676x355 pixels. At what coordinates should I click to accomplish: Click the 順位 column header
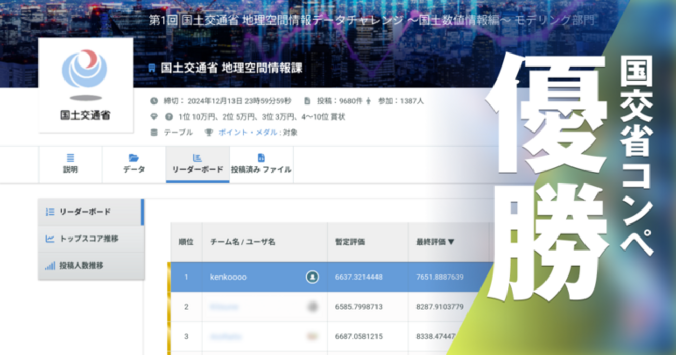(x=186, y=242)
